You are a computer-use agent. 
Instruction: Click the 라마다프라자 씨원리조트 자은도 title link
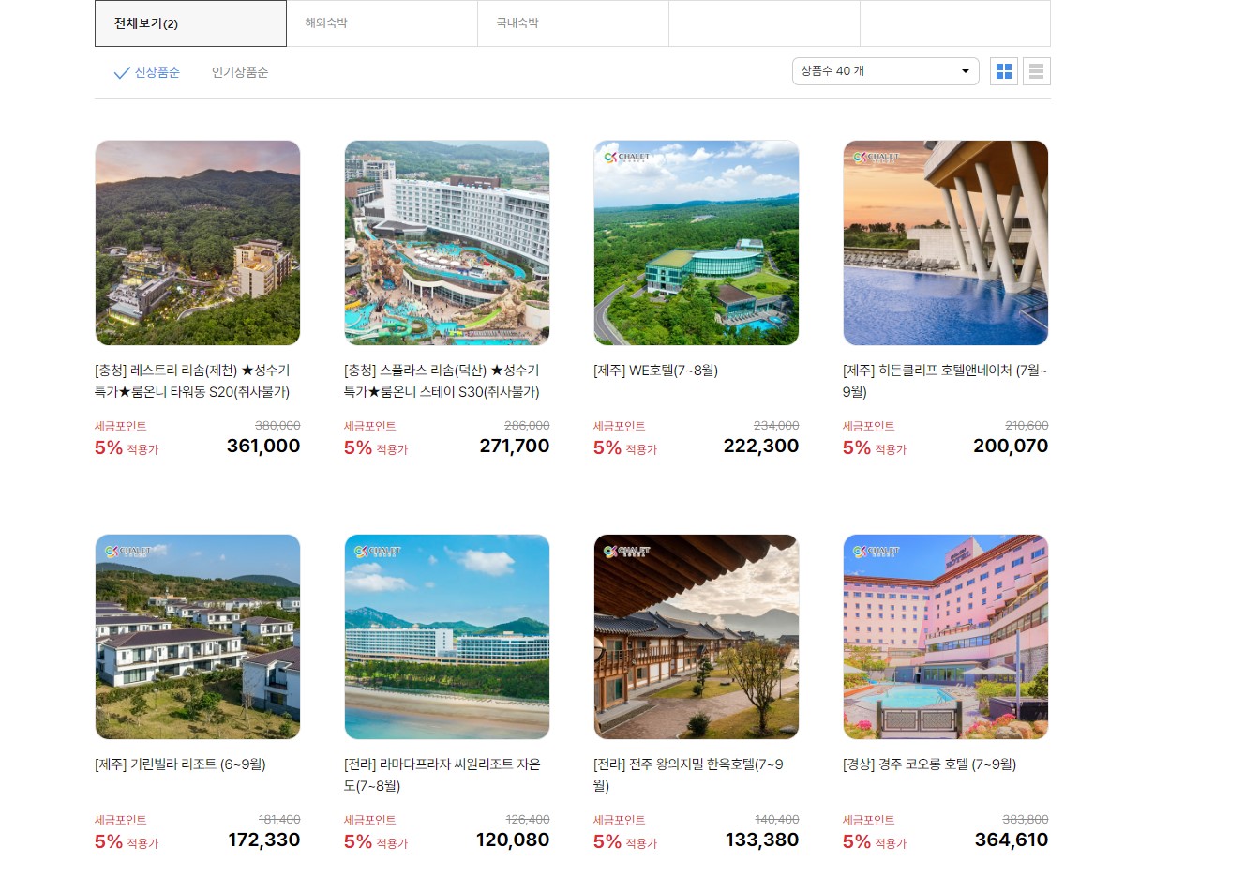(x=442, y=775)
